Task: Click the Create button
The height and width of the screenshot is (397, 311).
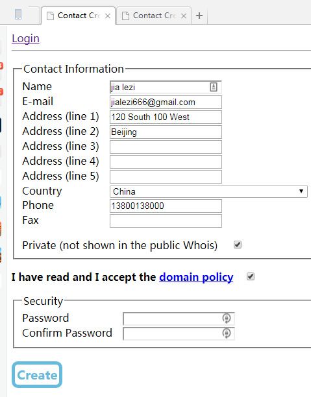Action: 37,375
